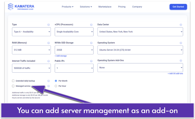This screenshot has height=119, width=195.
Task: Click help icon beside Data Center
Action: [x=181, y=25]
